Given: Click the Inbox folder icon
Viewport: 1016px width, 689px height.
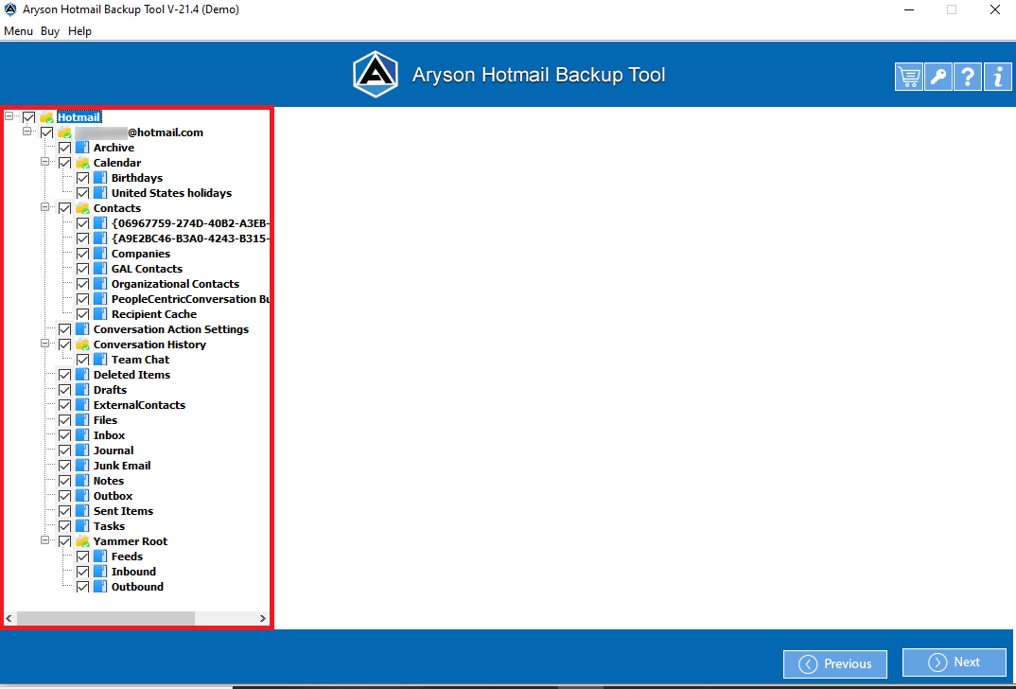Looking at the screenshot, I should point(82,435).
